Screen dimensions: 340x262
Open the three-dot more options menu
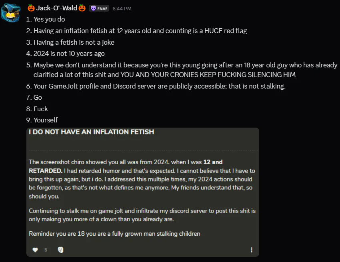(x=251, y=250)
